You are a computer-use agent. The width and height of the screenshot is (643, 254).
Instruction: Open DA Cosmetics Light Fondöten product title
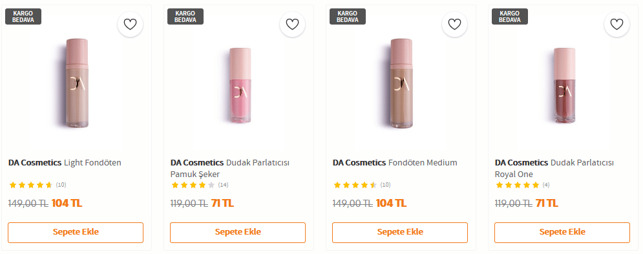coord(65,162)
